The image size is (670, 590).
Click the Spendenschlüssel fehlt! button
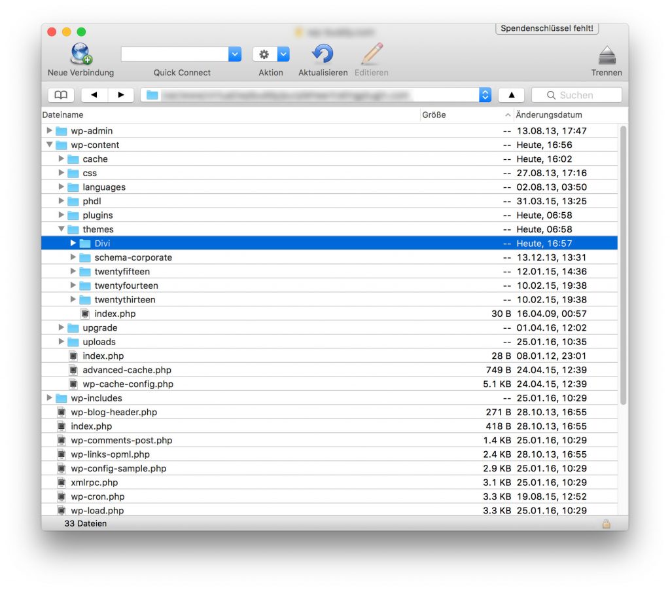click(x=547, y=29)
